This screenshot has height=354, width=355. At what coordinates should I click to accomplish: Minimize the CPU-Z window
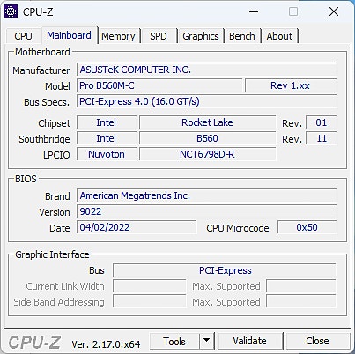pos(254,11)
